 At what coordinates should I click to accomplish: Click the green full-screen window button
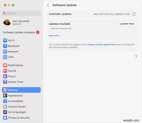13,5
